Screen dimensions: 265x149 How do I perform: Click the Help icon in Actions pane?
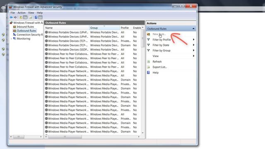[x=148, y=72]
